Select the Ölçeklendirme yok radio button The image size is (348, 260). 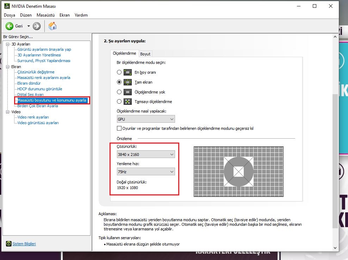[x=119, y=92]
